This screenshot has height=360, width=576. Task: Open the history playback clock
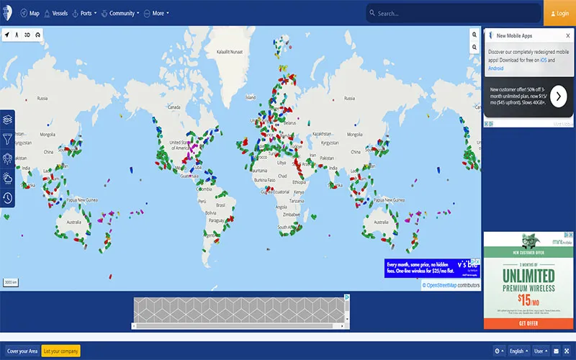click(7, 198)
